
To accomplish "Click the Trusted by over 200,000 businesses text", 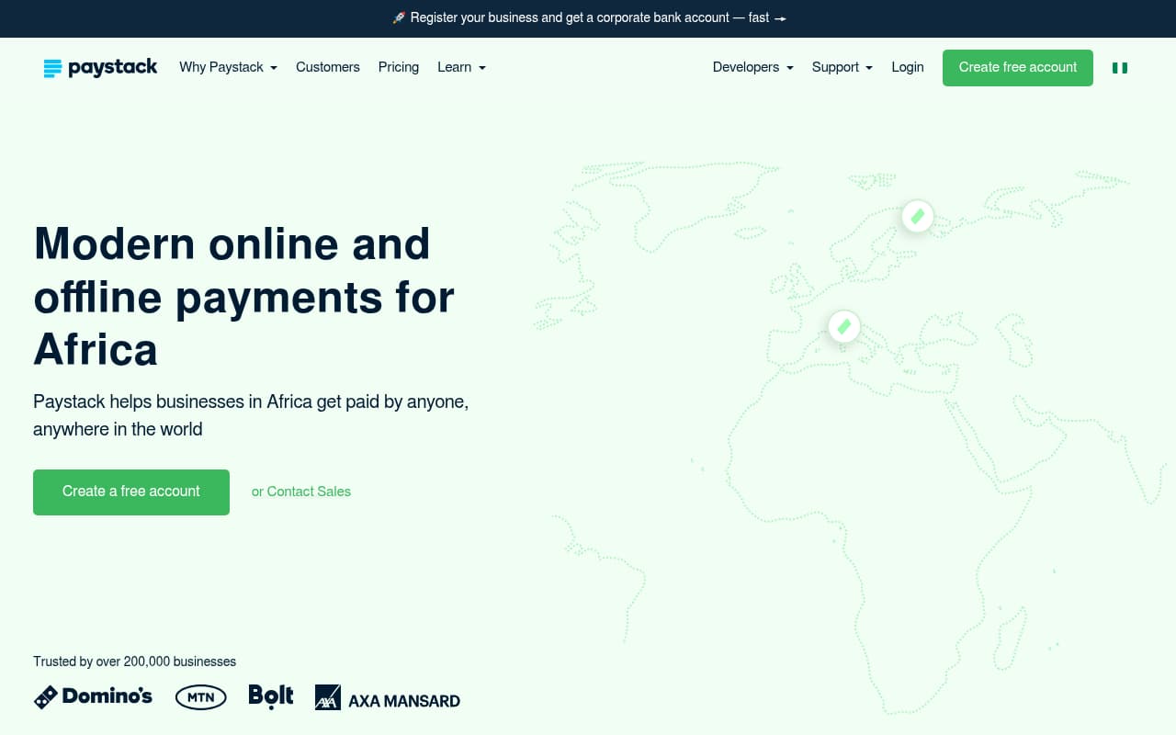I will tap(135, 661).
